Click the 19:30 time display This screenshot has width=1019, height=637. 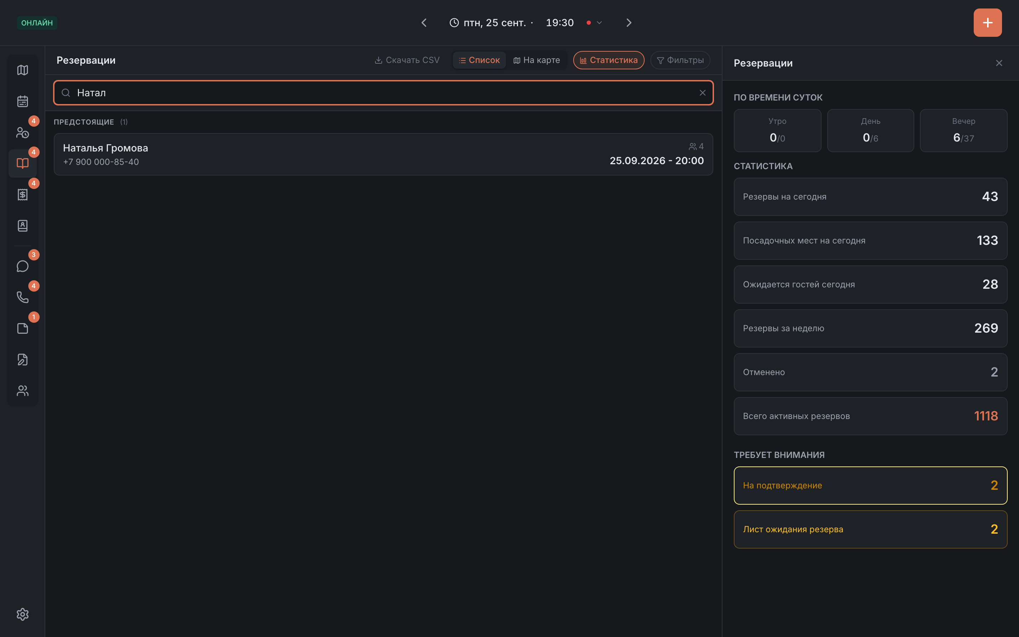[560, 23]
